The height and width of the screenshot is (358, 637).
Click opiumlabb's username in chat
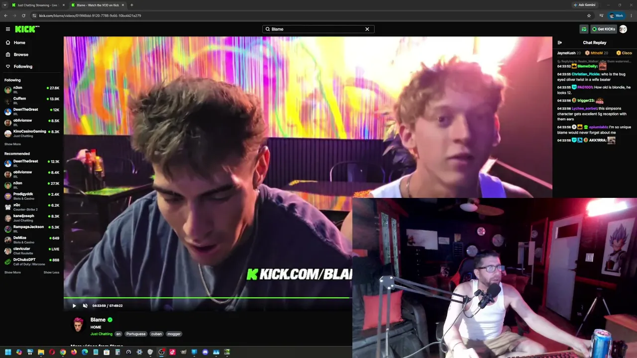(x=599, y=127)
